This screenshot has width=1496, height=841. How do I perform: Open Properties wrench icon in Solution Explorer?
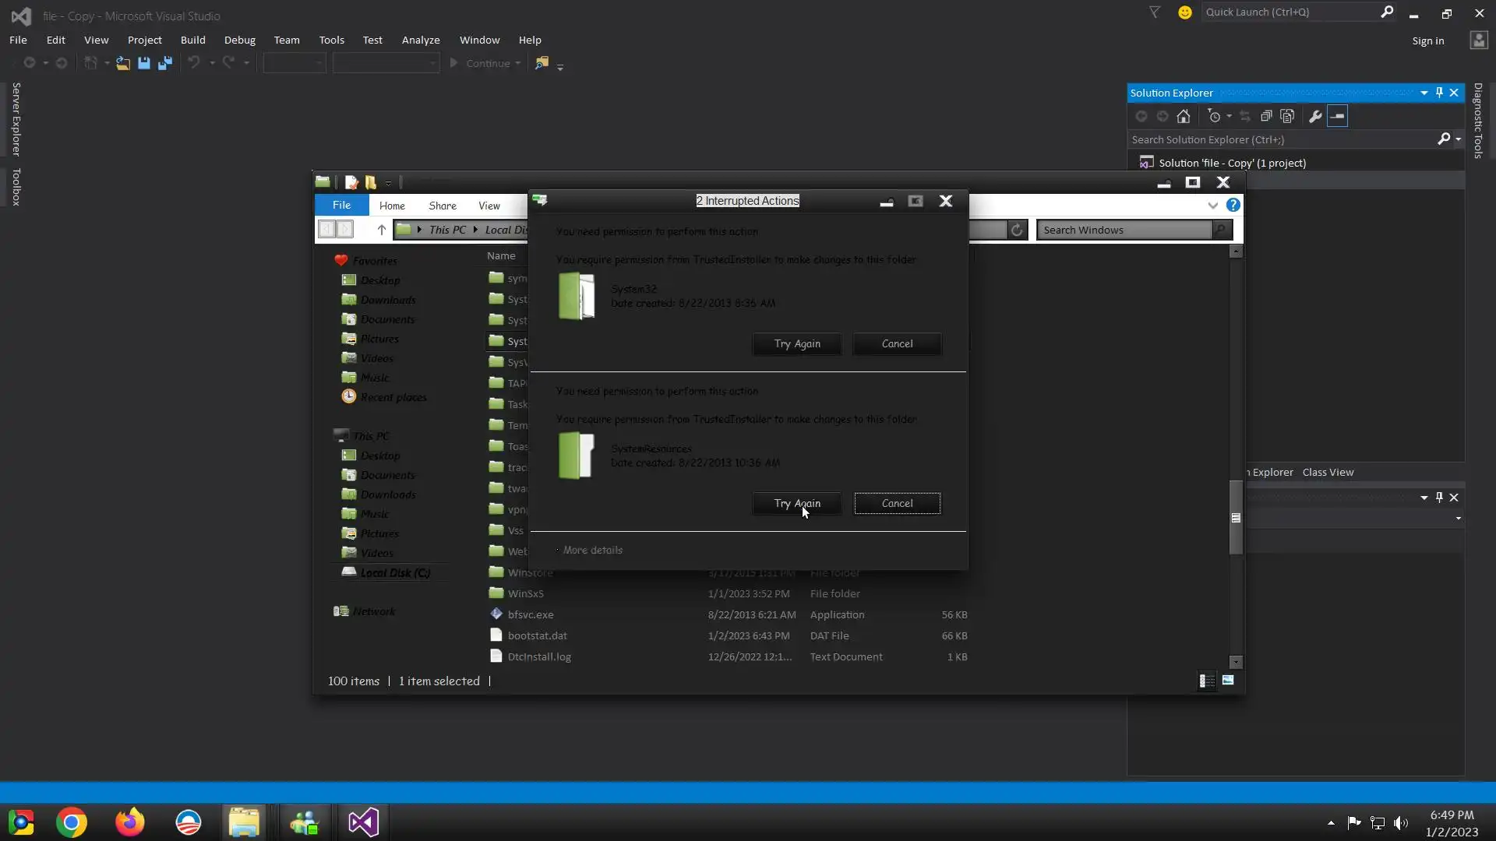(1315, 116)
